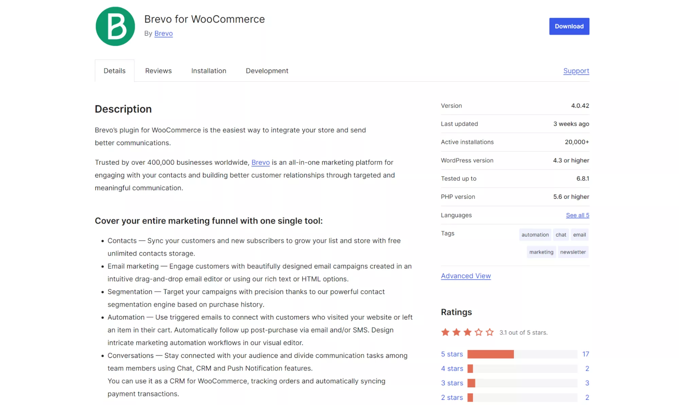
Task: Open 3 stars reviews link
Action: pos(452,383)
